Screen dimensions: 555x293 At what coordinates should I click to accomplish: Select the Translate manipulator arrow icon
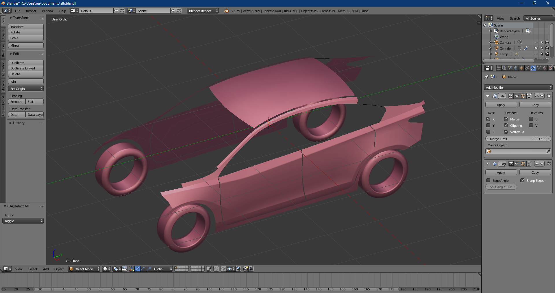(137, 269)
